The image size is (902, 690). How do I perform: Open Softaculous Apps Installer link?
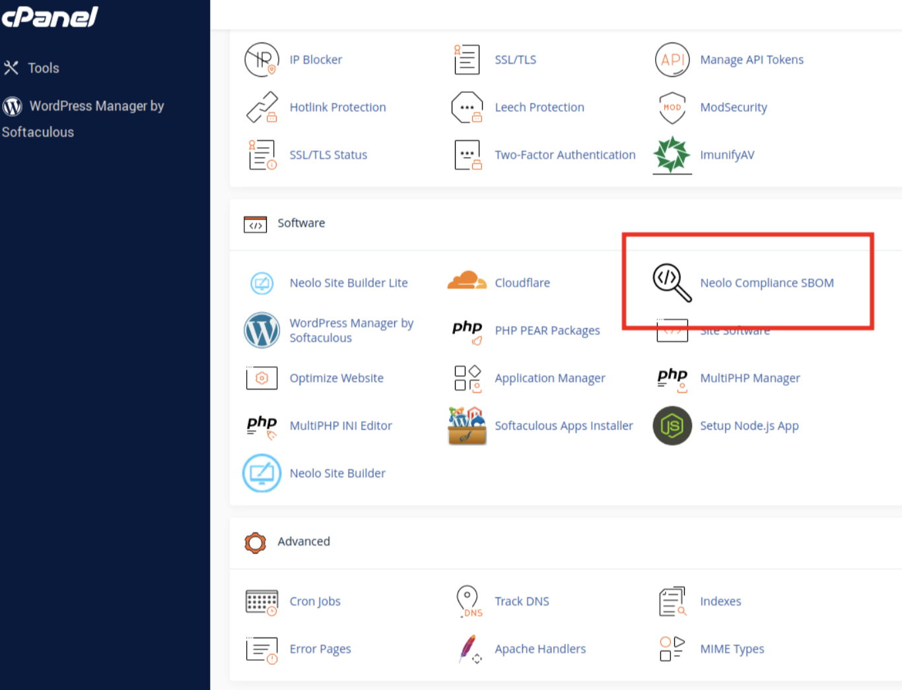coord(563,425)
